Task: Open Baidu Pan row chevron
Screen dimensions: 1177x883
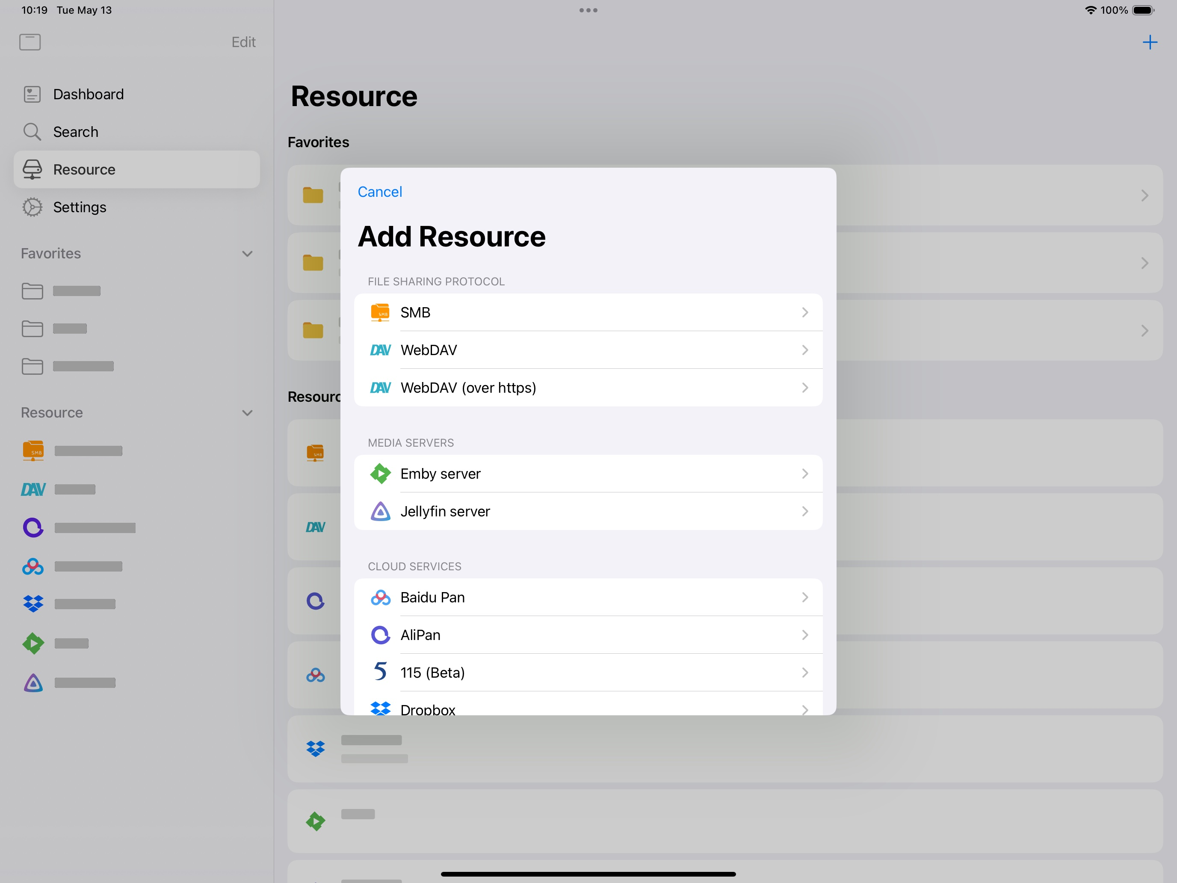Action: click(804, 598)
